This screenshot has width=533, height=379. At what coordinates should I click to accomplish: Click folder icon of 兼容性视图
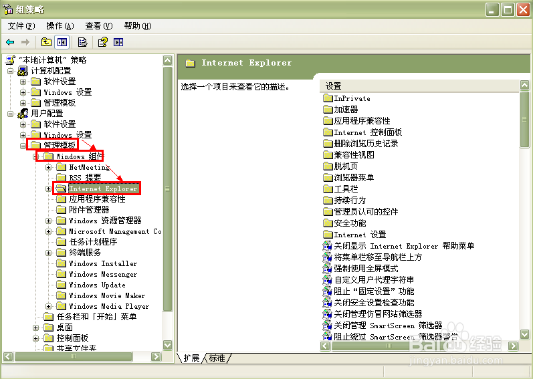(328, 155)
